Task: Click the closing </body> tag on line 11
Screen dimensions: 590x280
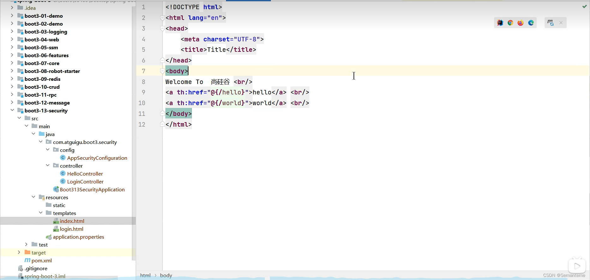Action: pyautogui.click(x=179, y=114)
